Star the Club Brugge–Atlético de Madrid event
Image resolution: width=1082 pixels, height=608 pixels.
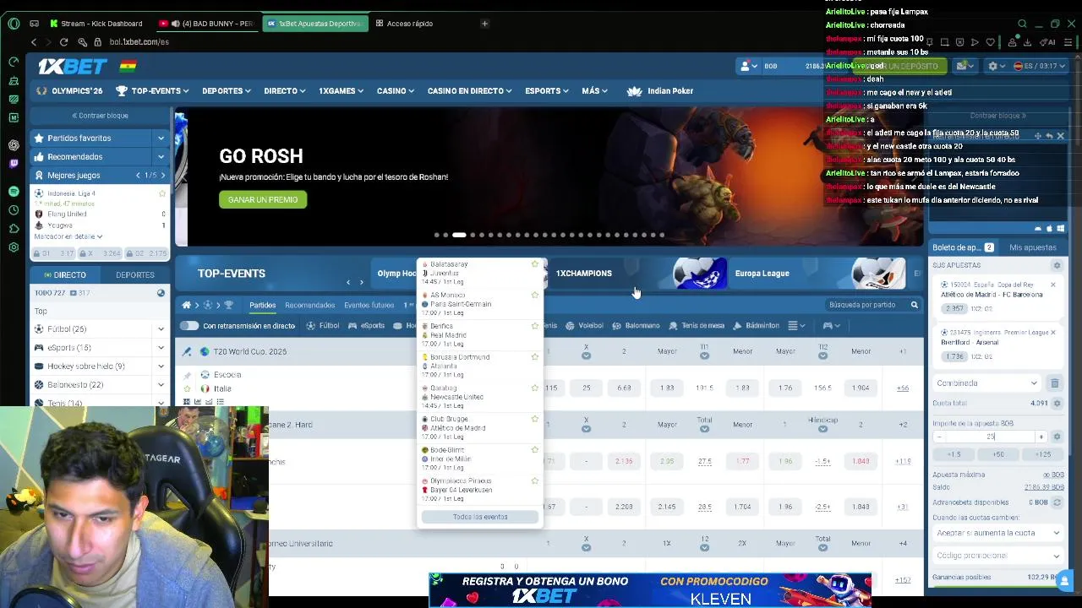[534, 419]
